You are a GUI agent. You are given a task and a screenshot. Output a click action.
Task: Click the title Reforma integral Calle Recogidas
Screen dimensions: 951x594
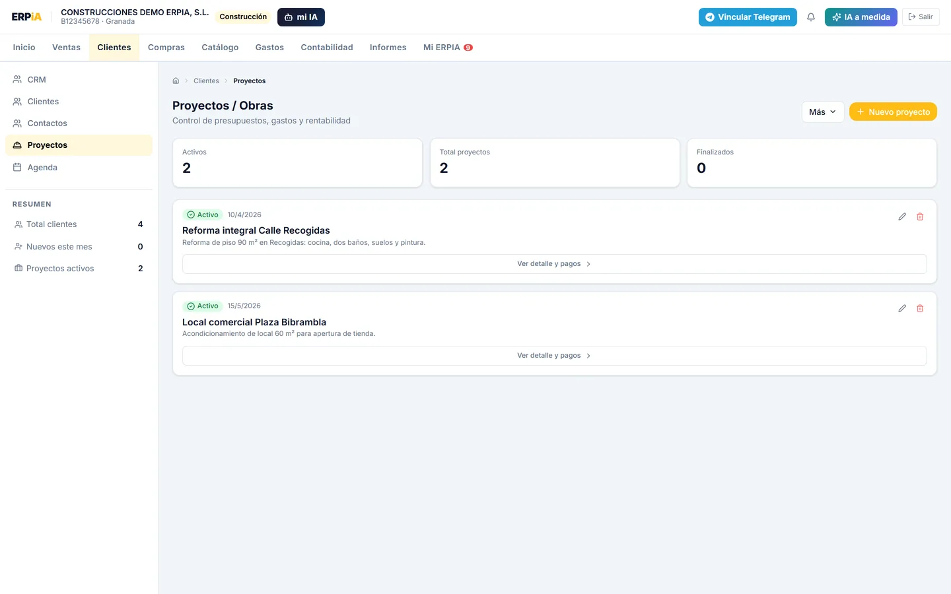[x=256, y=230]
